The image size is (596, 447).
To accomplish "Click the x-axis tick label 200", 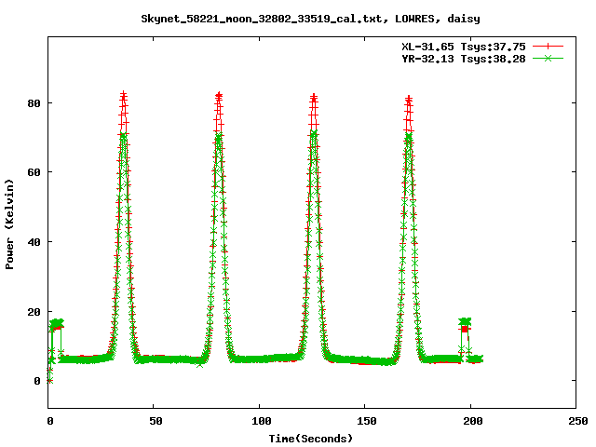I will (472, 421).
